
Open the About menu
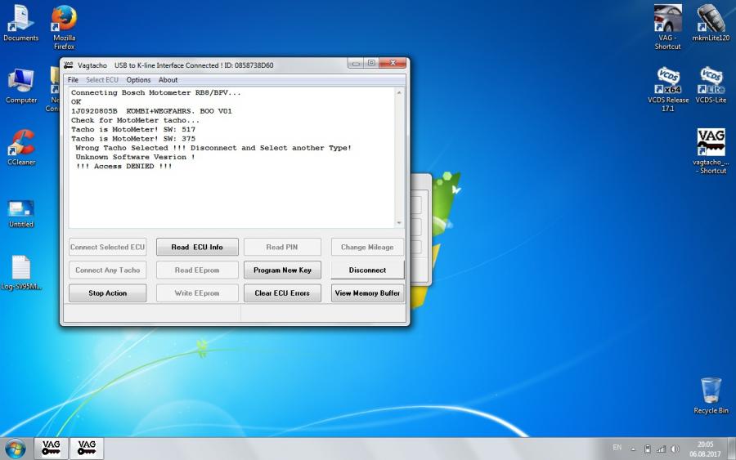[168, 80]
